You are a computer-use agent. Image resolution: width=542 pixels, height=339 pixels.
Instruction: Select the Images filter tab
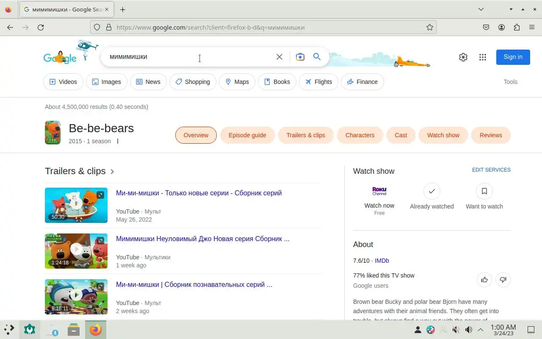pos(107,82)
